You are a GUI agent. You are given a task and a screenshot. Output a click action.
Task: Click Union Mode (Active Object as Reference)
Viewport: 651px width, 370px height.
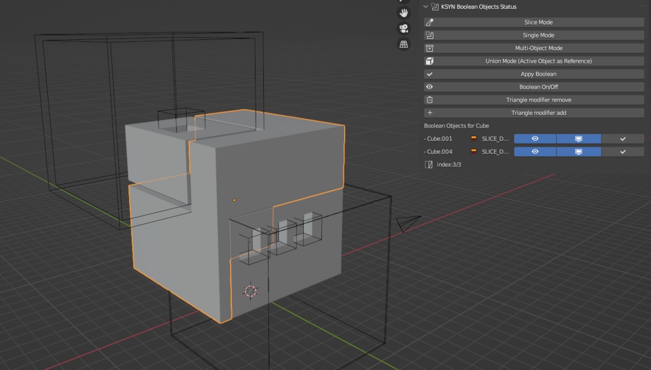coord(538,62)
